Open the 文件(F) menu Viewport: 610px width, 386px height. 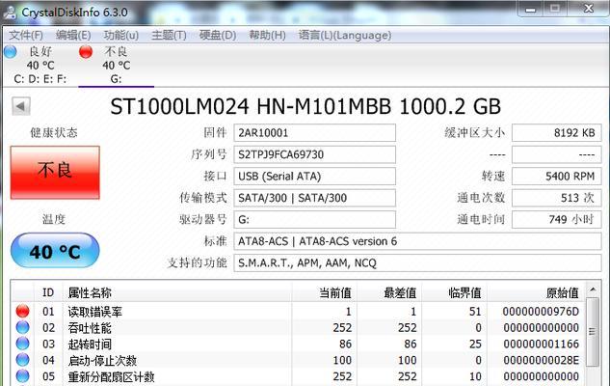coord(26,36)
